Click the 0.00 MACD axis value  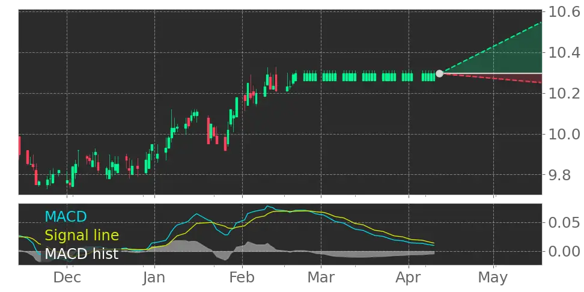pos(564,251)
